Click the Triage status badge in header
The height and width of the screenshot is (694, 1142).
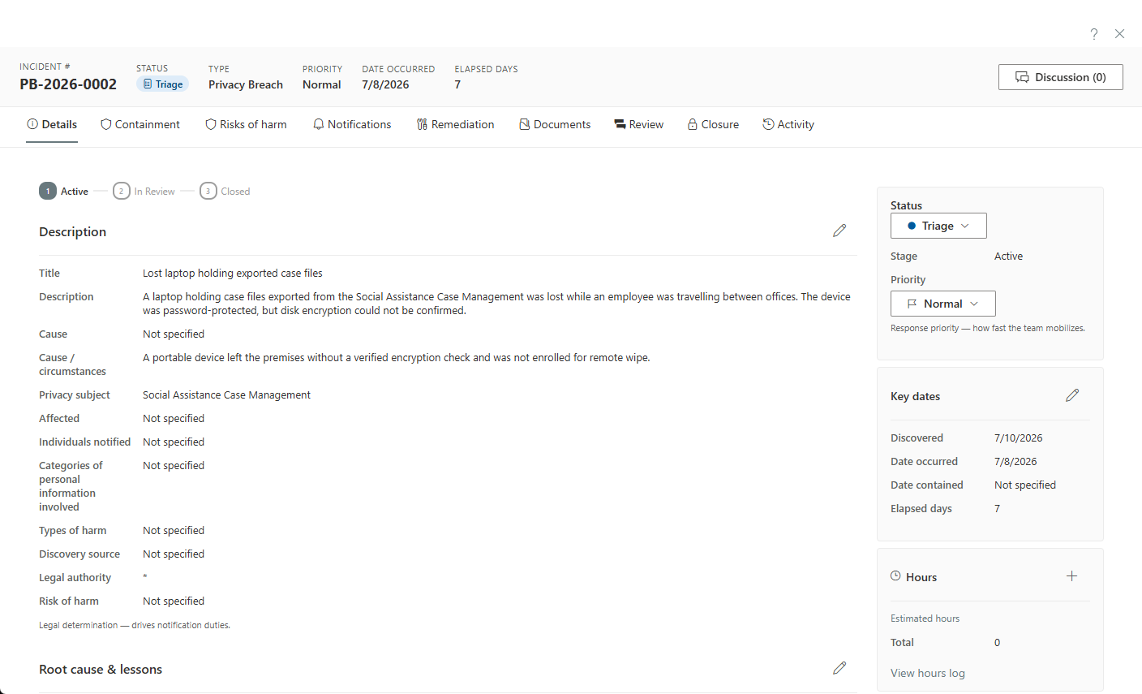tap(162, 84)
